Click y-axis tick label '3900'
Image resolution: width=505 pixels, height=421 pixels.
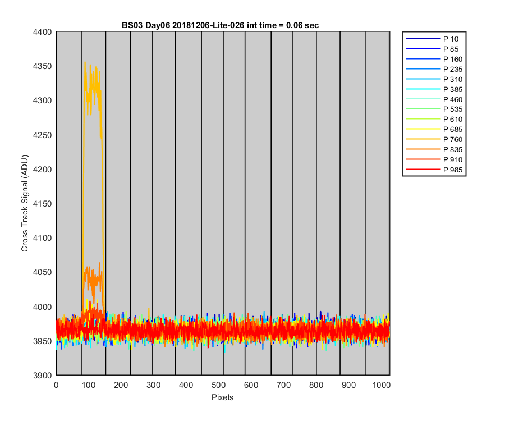click(42, 376)
